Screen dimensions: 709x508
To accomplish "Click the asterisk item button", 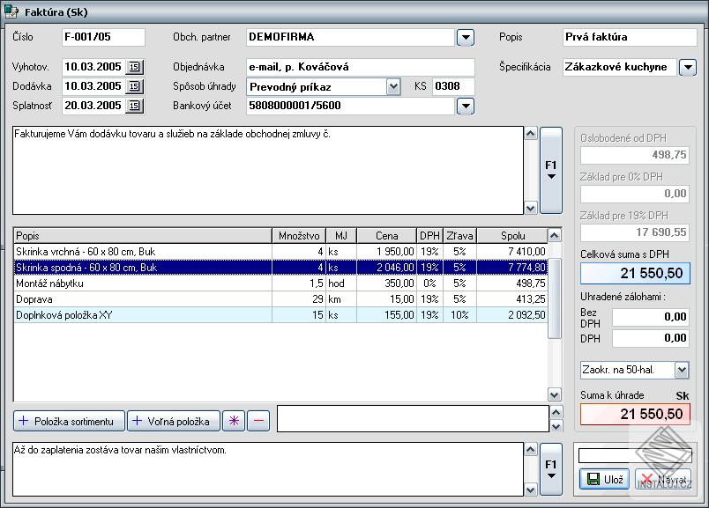I will 234,421.
